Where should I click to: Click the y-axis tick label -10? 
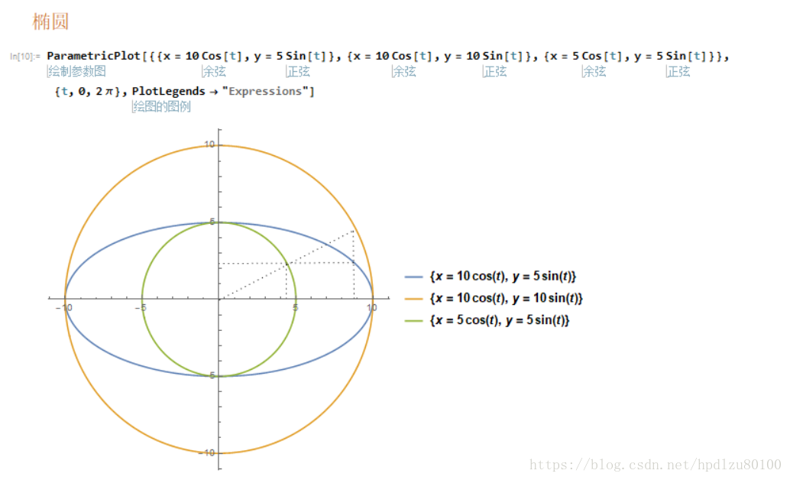[206, 452]
